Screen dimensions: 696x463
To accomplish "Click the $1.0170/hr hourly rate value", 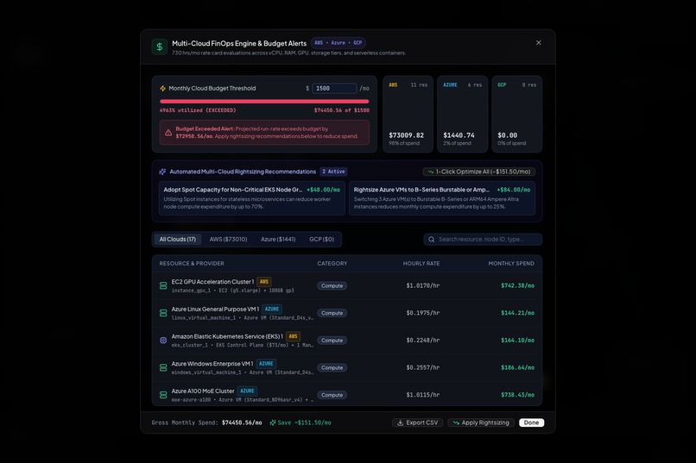I will click(x=423, y=285).
